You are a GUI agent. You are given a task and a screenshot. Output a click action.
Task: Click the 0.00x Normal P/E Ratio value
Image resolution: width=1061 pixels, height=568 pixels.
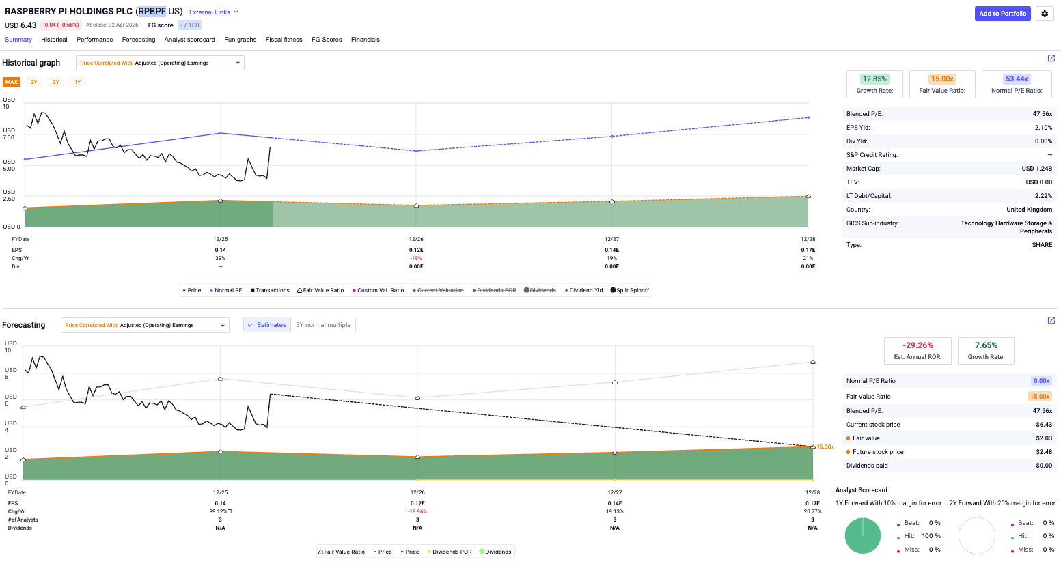pyautogui.click(x=1041, y=381)
